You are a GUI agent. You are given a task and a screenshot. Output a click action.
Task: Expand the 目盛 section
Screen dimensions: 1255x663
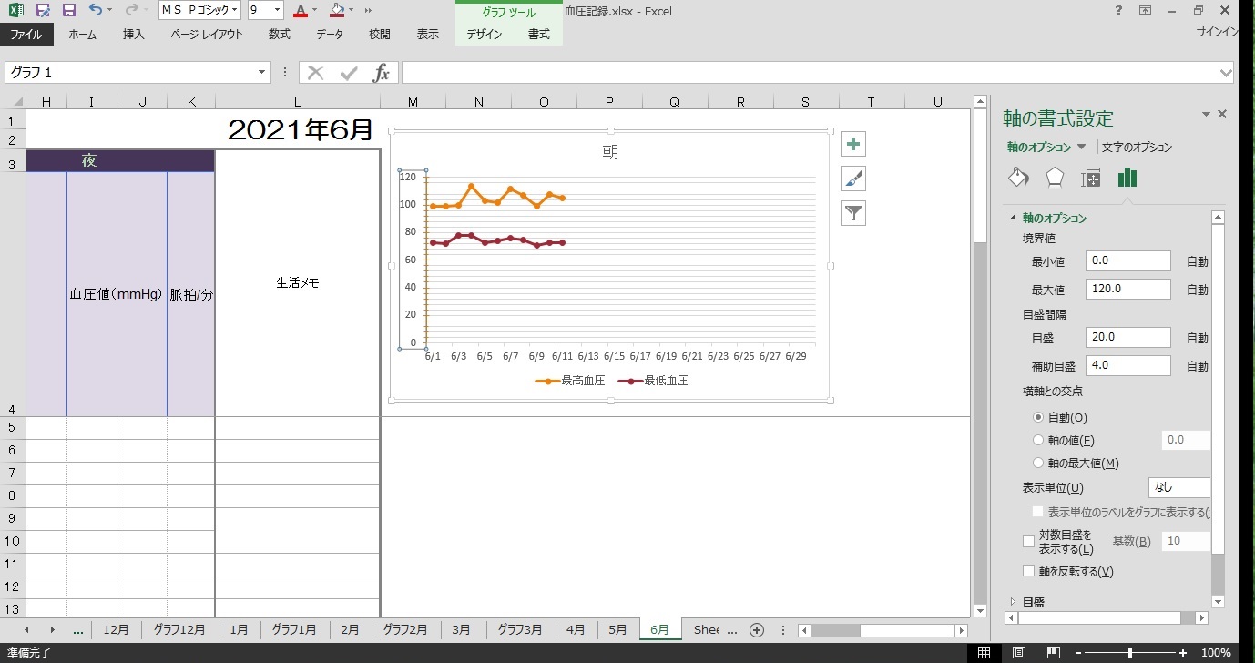coord(1012,602)
